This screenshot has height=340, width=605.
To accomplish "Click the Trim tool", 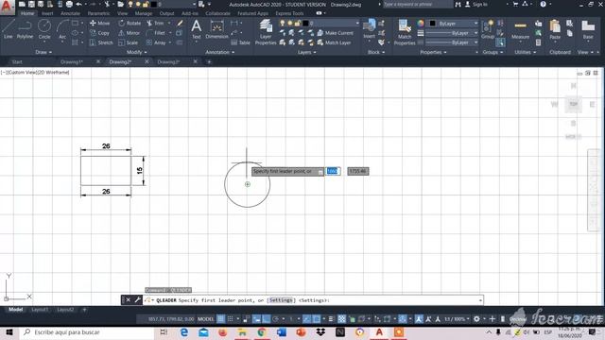I will tap(155, 23).
